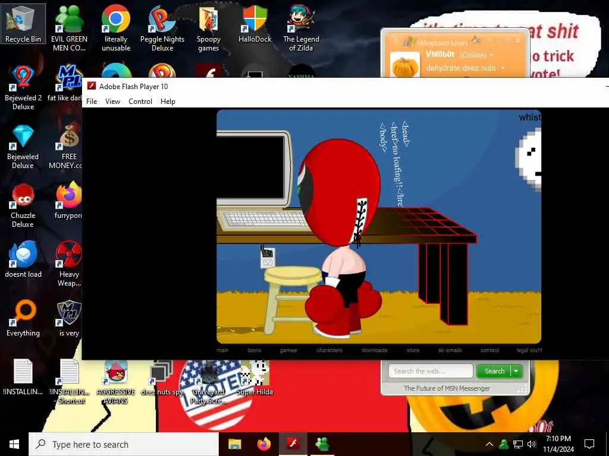Image resolution: width=609 pixels, height=456 pixels.
Task: Open the View menu in Flash Player
Action: click(112, 101)
